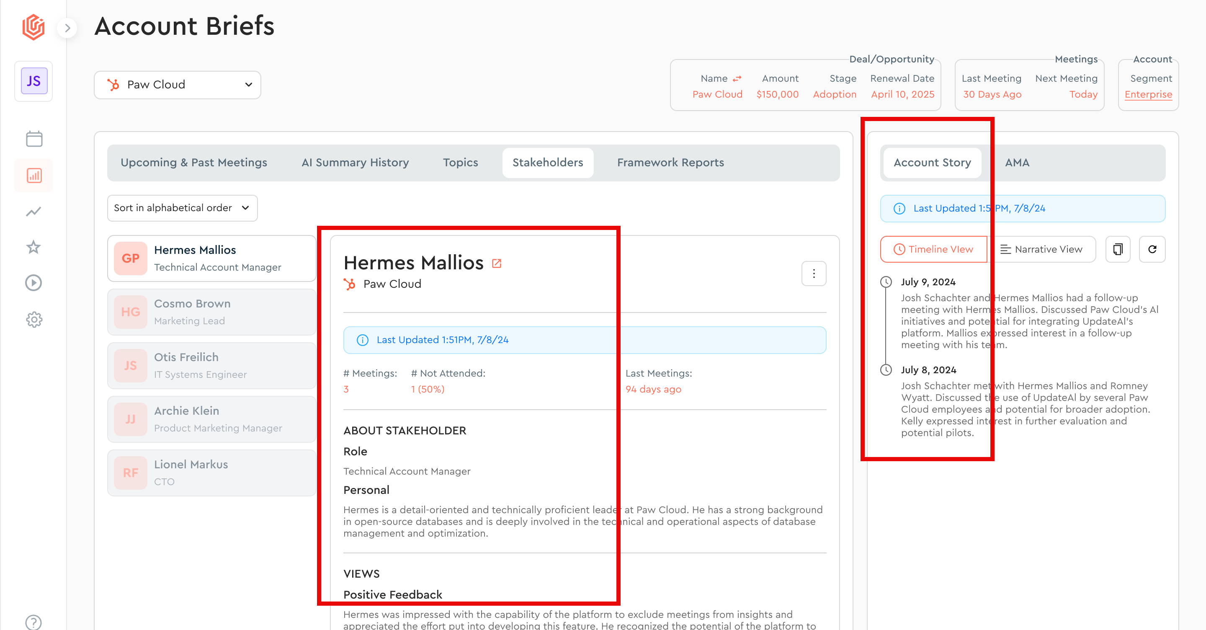This screenshot has height=630, width=1206.
Task: Refresh the account story with the reload icon
Action: click(x=1152, y=249)
